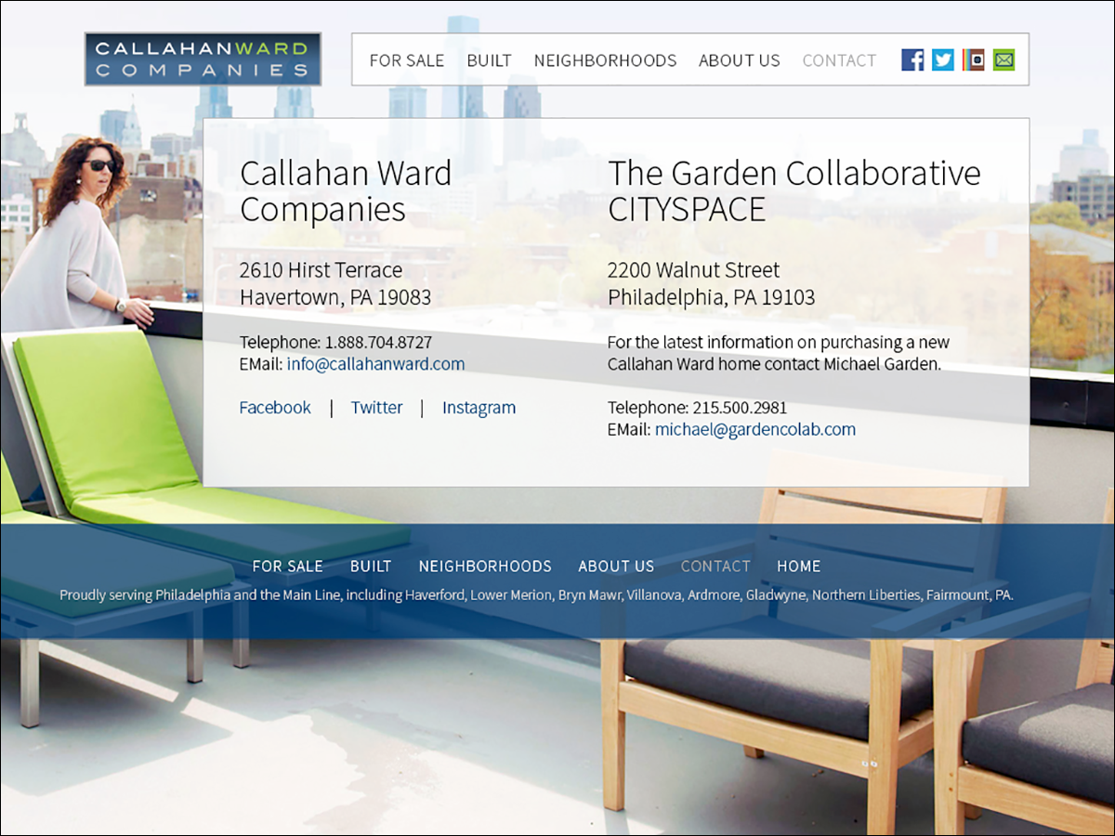The height and width of the screenshot is (836, 1115).
Task: Click michael@gardencolab.com email link
Action: pos(755,429)
